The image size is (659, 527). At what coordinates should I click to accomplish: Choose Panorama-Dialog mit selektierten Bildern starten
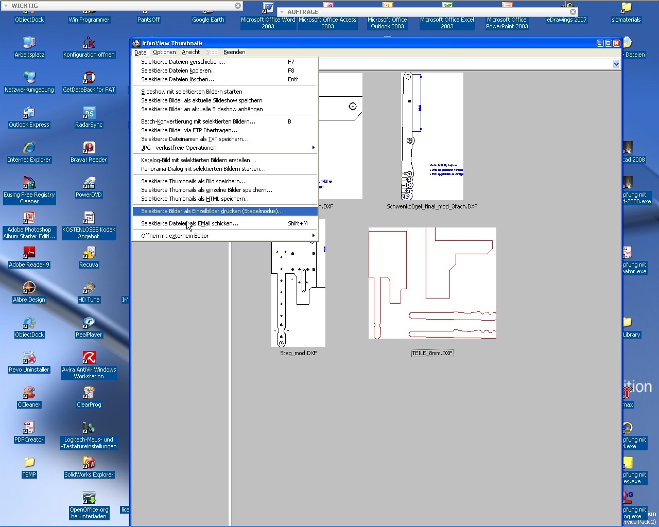226,169
